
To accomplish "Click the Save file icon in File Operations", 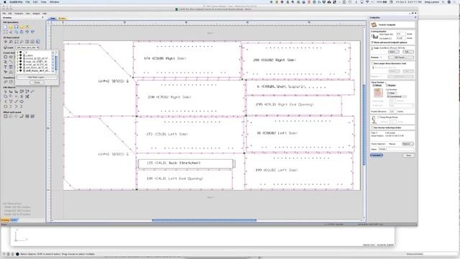I will pyautogui.click(x=17, y=27).
